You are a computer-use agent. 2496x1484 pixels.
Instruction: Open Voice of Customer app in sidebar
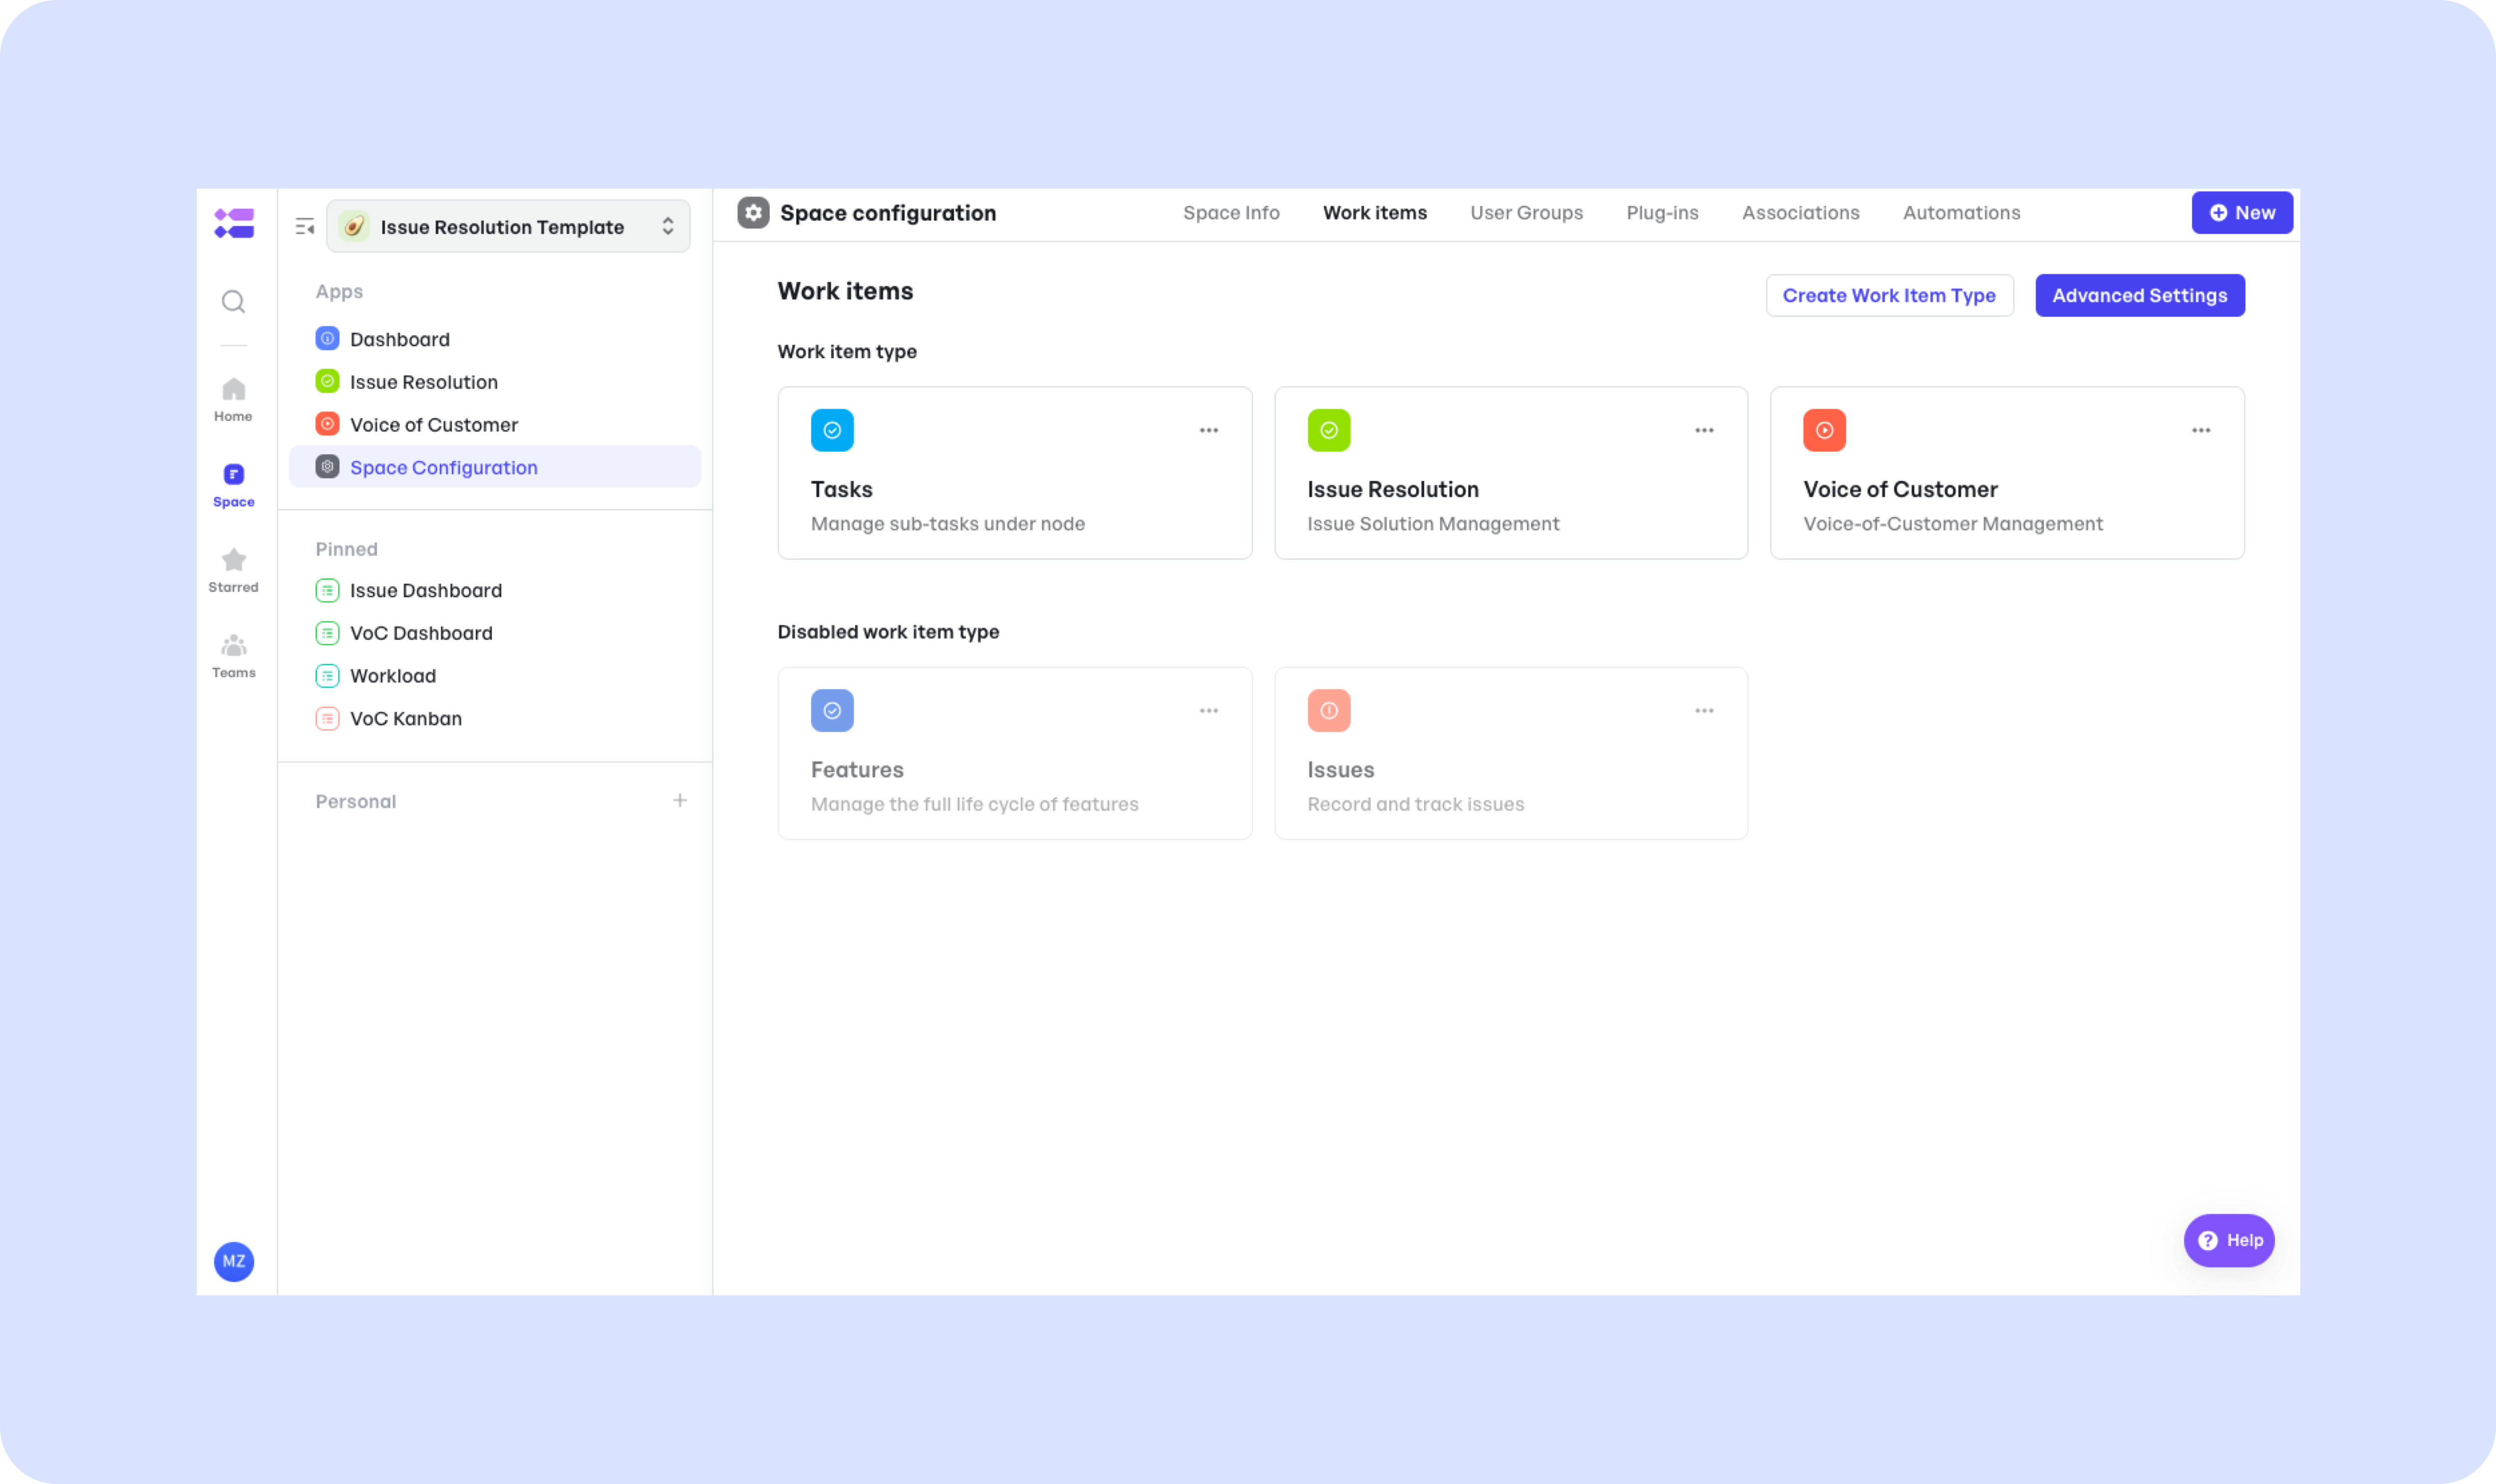point(495,424)
